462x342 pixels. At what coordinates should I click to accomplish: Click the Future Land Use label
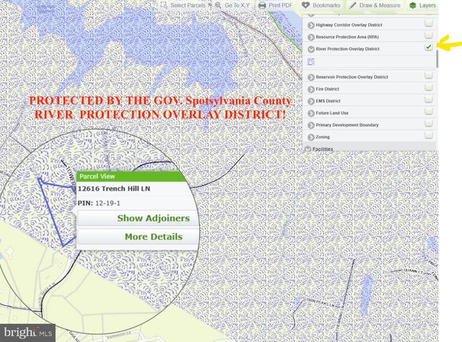pos(332,113)
